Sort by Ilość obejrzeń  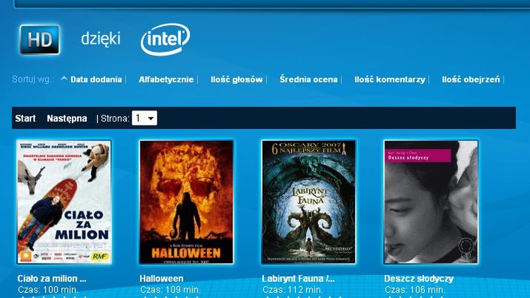coord(471,79)
